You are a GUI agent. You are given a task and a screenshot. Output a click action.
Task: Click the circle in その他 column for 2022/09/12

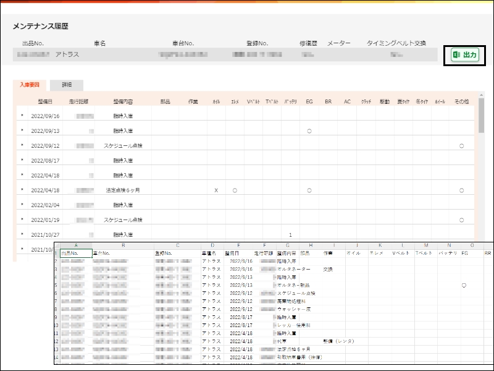pos(461,145)
